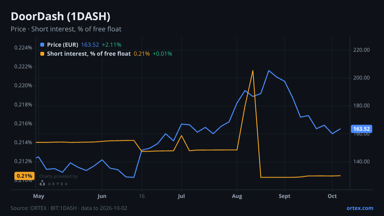Click the orange 0.21% axis tag

pyautogui.click(x=24, y=176)
